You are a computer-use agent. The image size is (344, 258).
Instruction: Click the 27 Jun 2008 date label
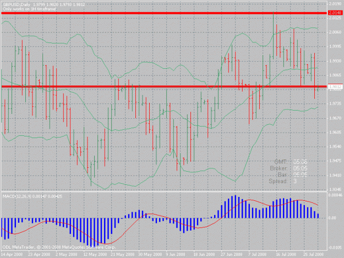pos(232,254)
